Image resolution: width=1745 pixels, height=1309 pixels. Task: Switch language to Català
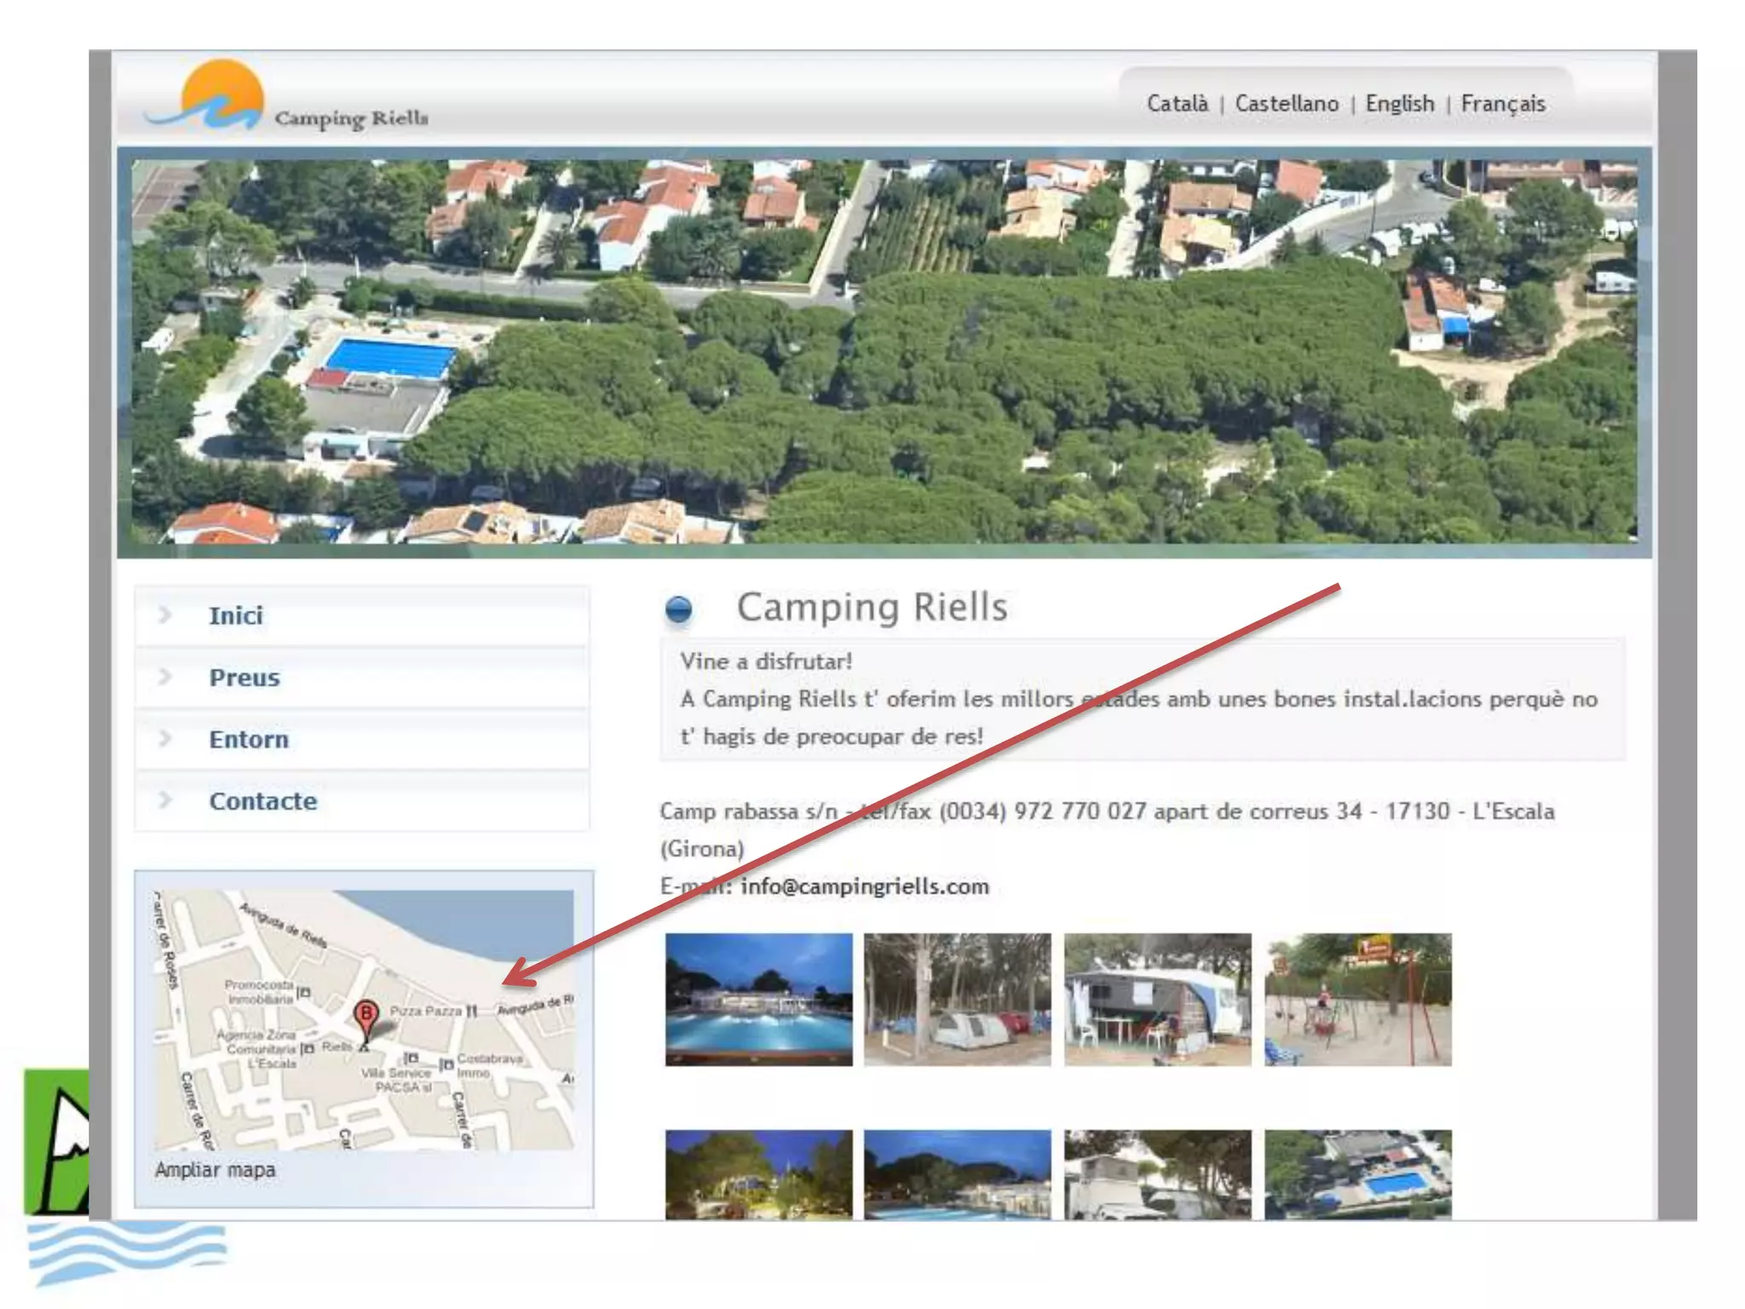point(1177,104)
